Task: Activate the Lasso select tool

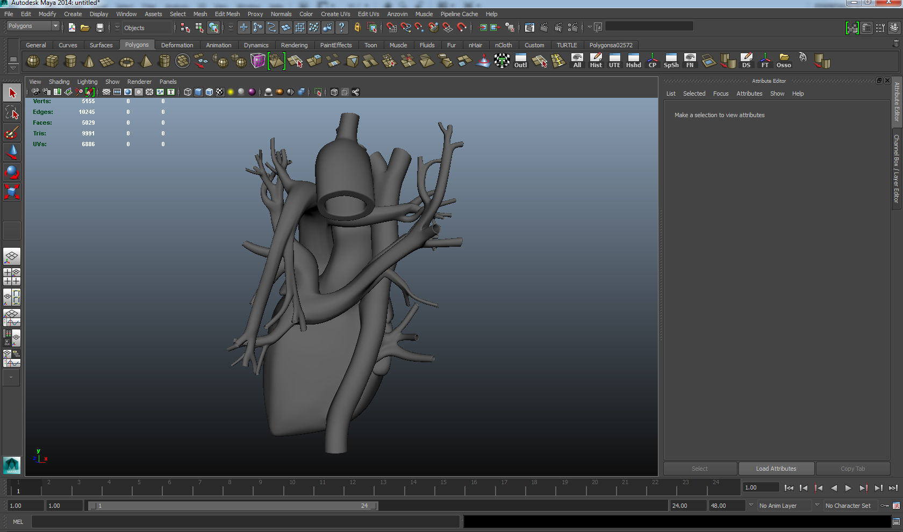Action: pos(12,113)
